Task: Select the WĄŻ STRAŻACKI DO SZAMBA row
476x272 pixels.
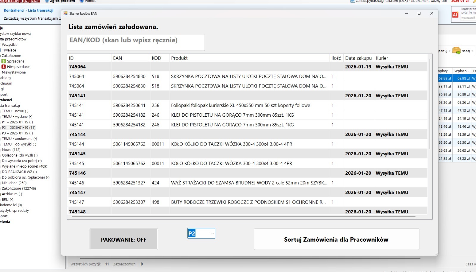Action: (x=248, y=183)
